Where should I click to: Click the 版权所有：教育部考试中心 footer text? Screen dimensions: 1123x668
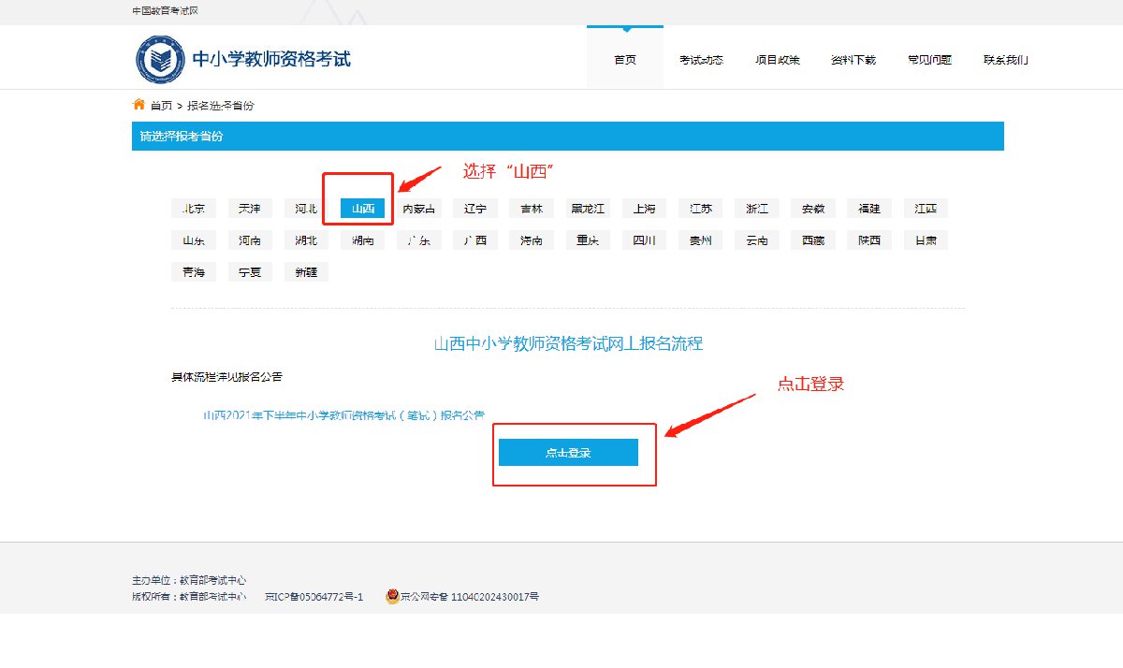tap(189, 597)
